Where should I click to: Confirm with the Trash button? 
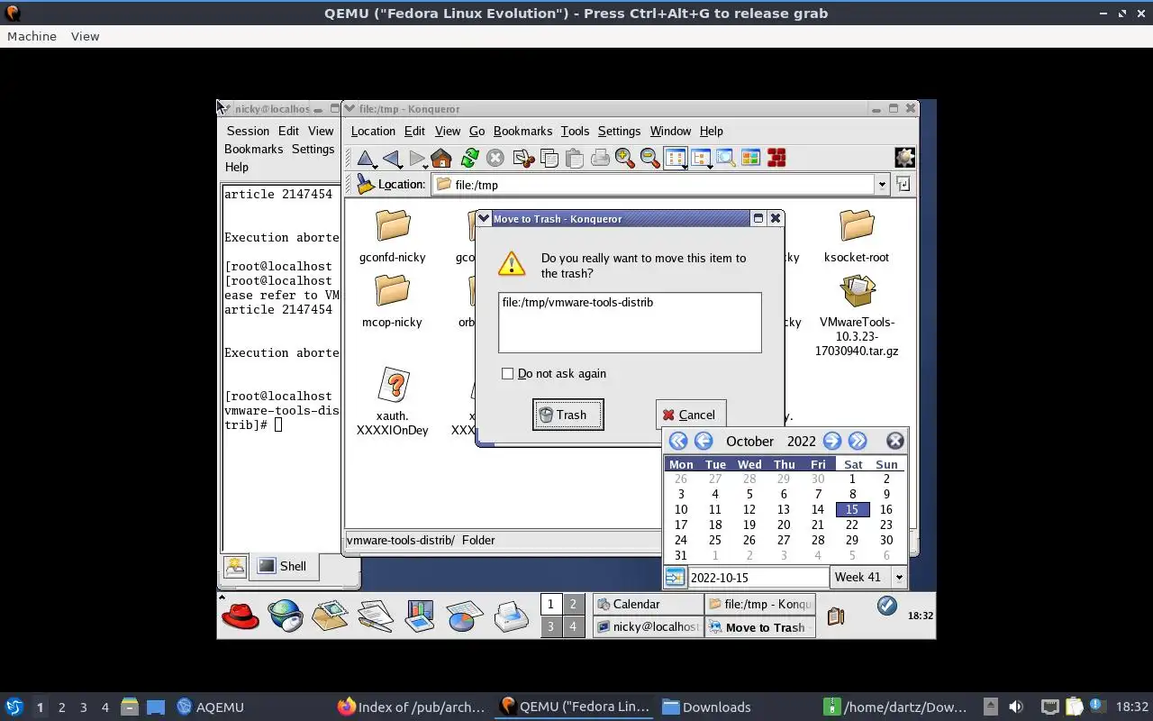(x=567, y=415)
